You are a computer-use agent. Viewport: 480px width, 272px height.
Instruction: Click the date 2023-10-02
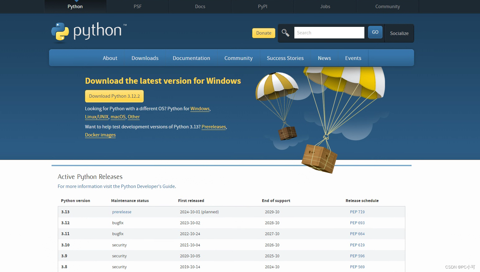190,223
